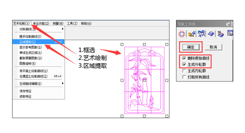Select 单线生成区域(A) menu entry
The height and width of the screenshot is (133, 245).
pos(31,53)
